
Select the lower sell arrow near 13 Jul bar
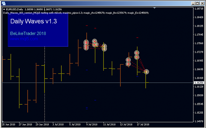(x=128, y=64)
